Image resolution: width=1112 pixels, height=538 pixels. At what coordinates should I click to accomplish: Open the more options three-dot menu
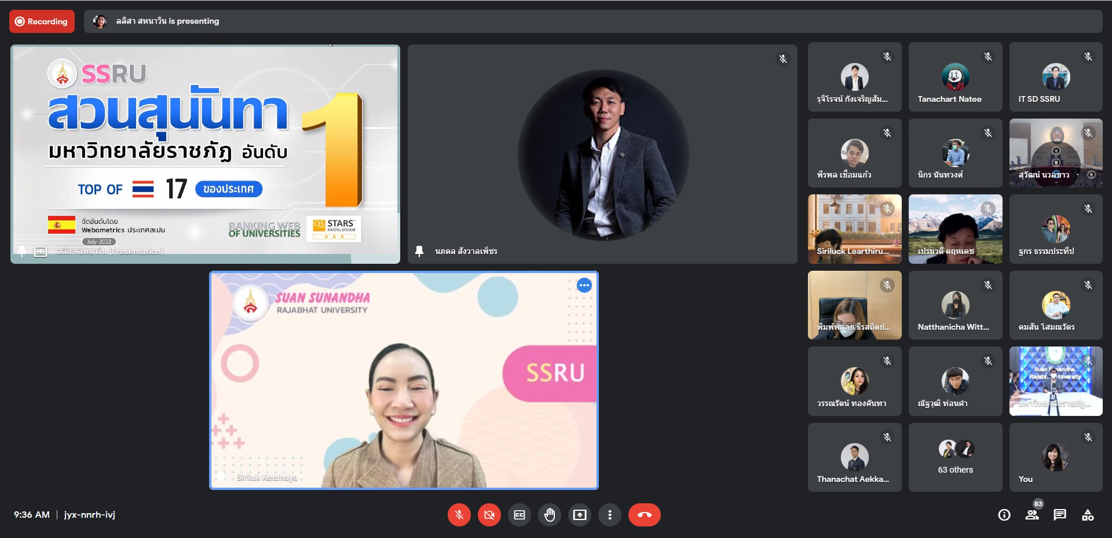pos(609,515)
